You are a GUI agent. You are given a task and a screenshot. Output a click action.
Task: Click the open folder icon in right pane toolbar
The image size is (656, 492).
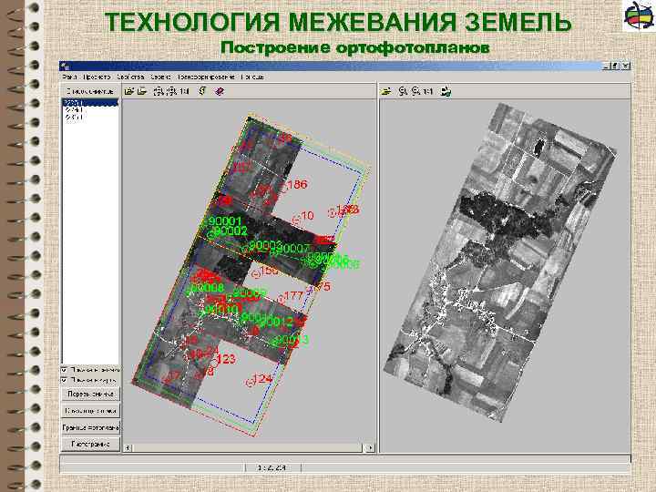386,91
